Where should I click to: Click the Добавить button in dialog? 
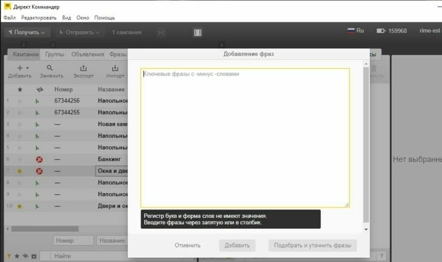coord(237,246)
